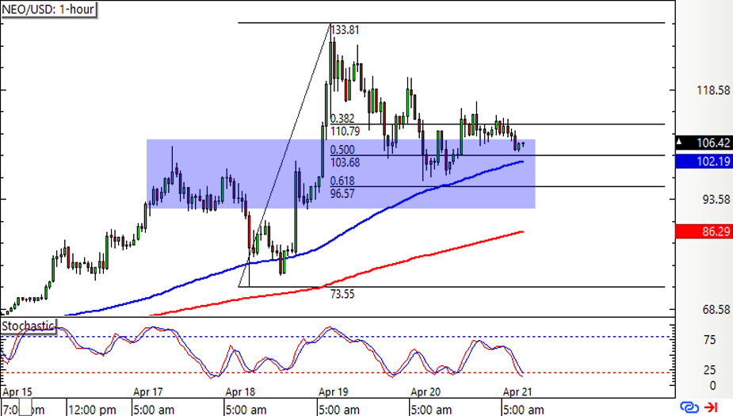Click the red moving average value 86.29
Image resolution: width=733 pixels, height=416 pixels.
(x=704, y=231)
